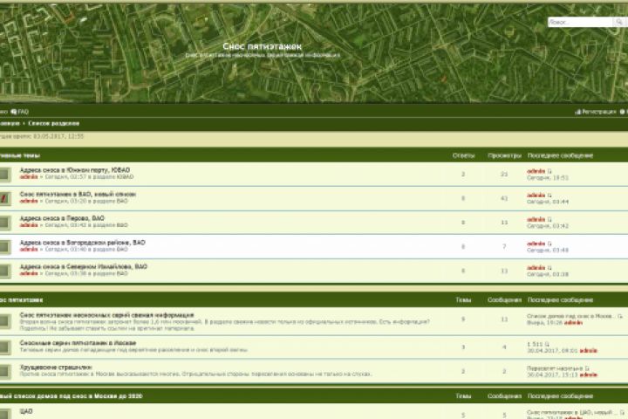Click the icon beside Регистрация
628x419 pixels.
pos(578,112)
